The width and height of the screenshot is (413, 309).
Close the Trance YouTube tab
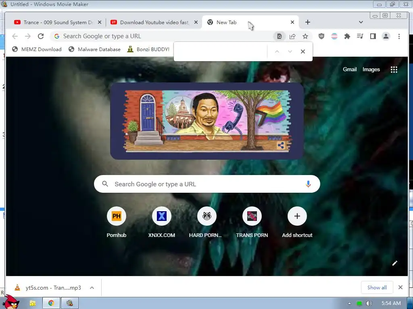[x=100, y=23]
